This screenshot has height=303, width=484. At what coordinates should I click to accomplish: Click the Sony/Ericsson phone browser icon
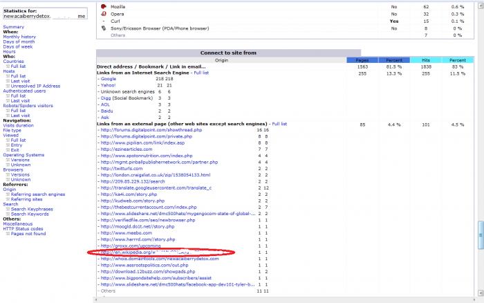click(x=104, y=28)
